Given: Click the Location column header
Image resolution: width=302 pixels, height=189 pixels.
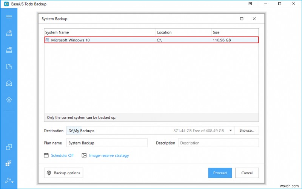Looking at the screenshot, I should point(183,32).
